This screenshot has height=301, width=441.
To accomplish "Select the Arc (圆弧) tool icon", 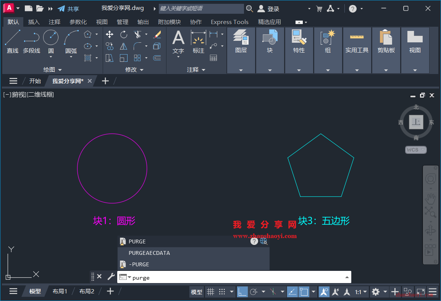I will 71,37.
